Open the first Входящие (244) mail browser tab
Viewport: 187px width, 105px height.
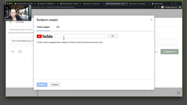(25, 4)
